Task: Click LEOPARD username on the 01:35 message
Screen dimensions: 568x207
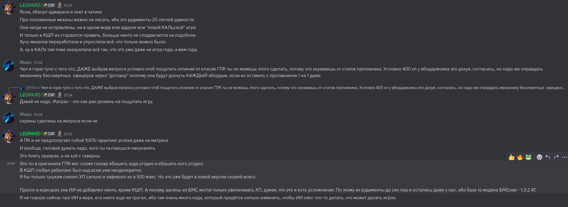Action: [30, 134]
